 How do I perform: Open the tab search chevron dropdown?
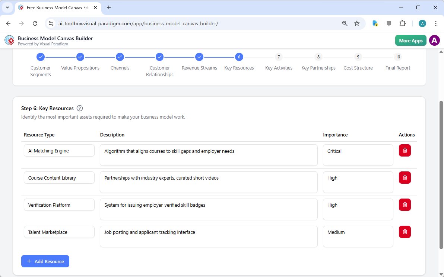[7, 7]
